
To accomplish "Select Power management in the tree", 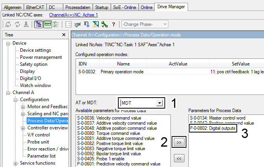I will 41,57.
